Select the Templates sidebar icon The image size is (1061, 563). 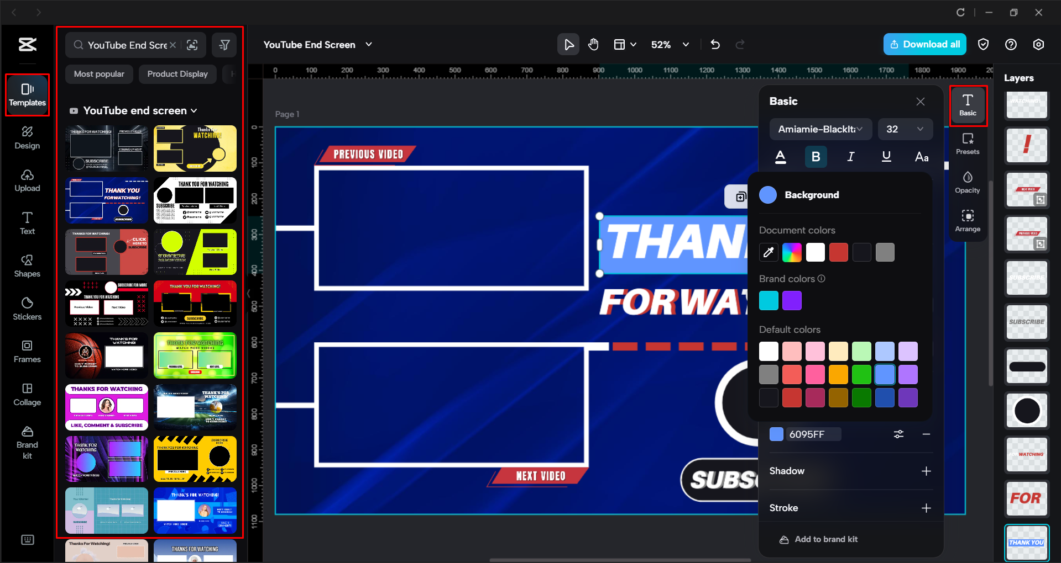[27, 95]
